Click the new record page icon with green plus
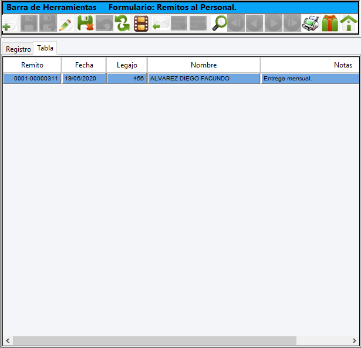The image size is (361, 348). point(9,23)
